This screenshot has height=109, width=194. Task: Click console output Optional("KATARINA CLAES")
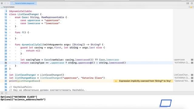pyautogui.click(x=19, y=97)
